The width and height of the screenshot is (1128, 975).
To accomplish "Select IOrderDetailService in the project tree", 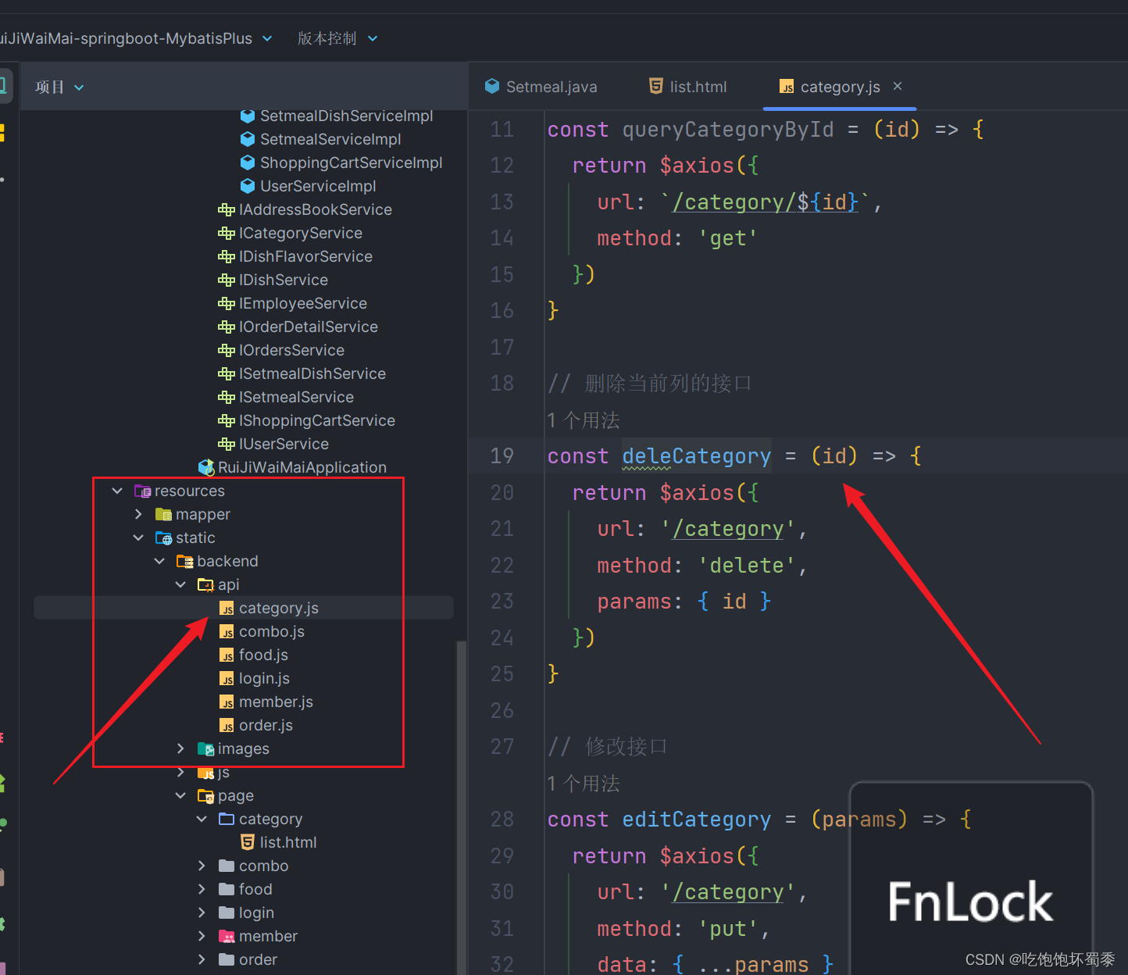I will click(x=309, y=327).
